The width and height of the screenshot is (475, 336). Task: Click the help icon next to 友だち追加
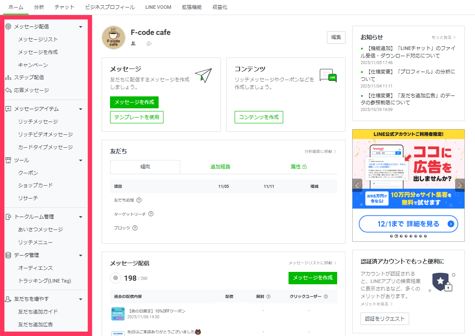pos(139,200)
